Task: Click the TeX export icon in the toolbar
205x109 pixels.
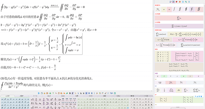Action: pos(111,93)
